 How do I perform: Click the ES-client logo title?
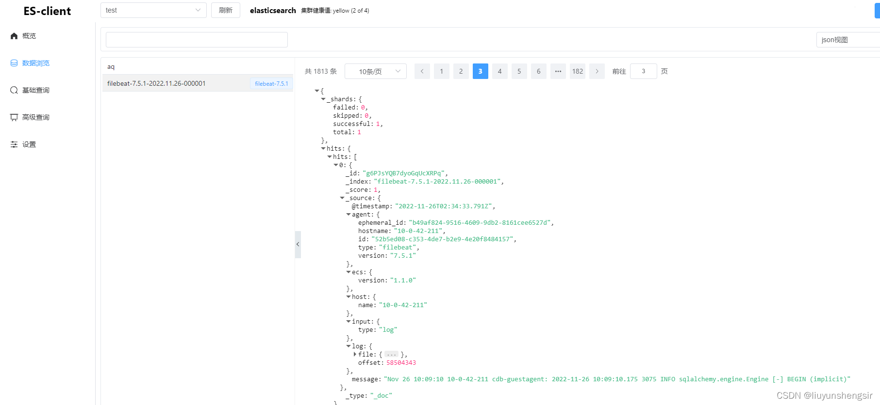(x=47, y=11)
